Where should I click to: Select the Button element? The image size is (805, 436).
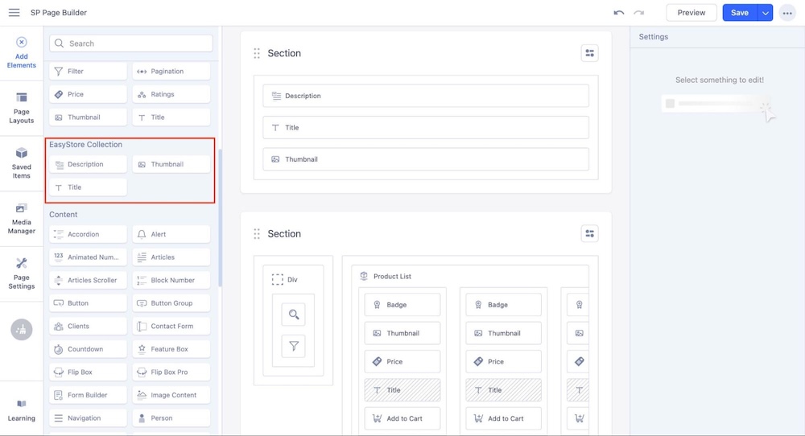[88, 303]
